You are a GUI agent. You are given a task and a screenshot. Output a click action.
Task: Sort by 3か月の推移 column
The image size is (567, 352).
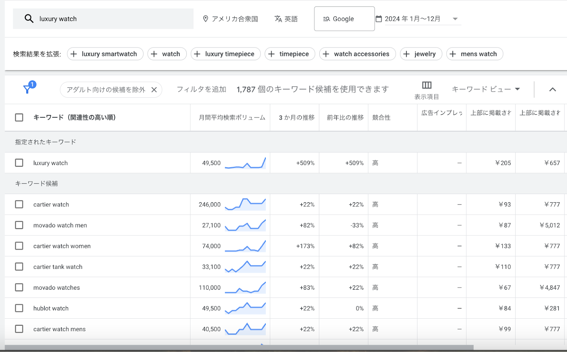pos(297,118)
